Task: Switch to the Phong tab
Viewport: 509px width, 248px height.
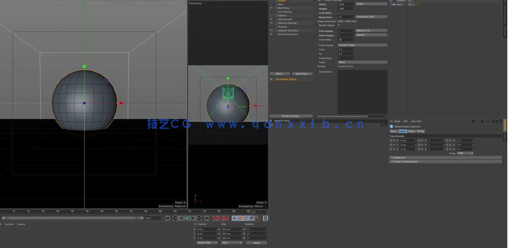Action: tap(420, 131)
